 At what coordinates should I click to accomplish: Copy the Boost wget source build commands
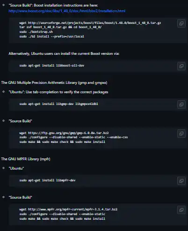click(181, 23)
